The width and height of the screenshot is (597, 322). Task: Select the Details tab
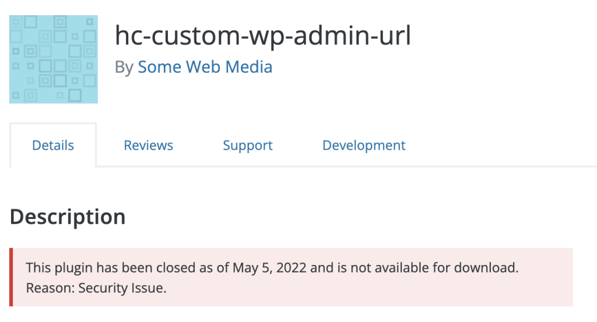point(53,145)
